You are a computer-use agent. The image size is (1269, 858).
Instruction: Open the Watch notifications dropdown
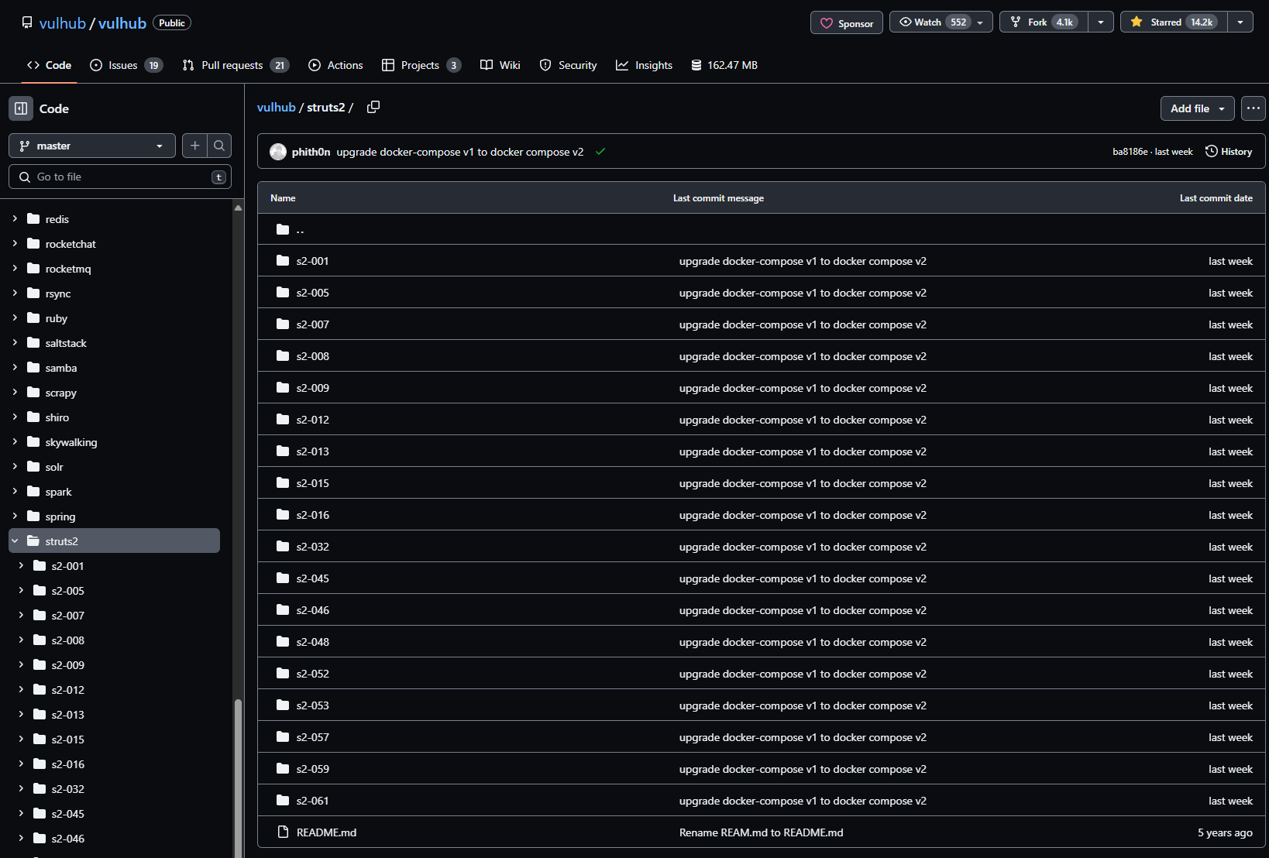[941, 22]
